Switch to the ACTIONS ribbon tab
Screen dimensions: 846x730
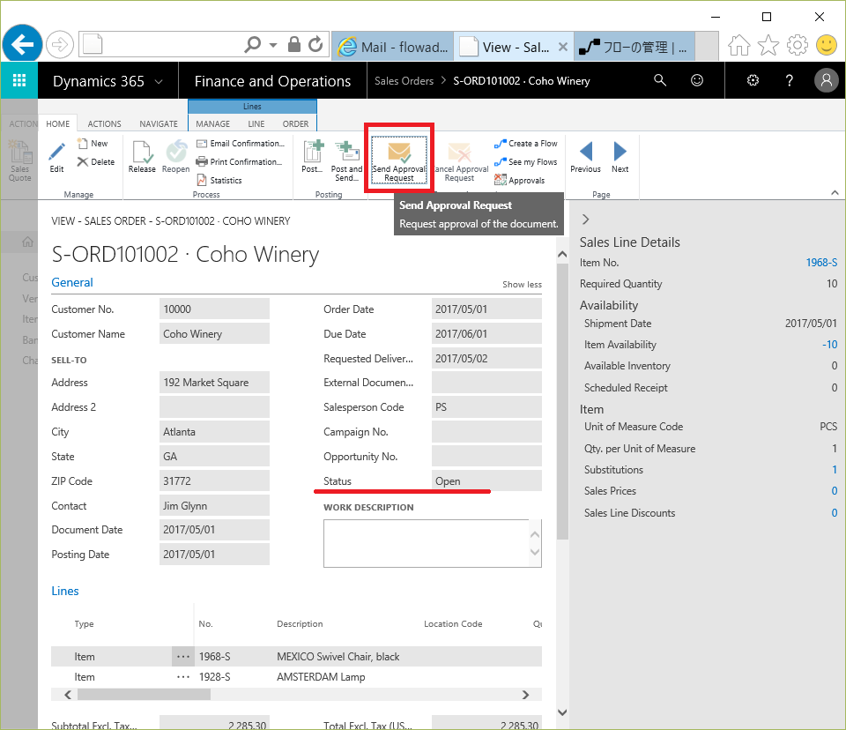104,124
